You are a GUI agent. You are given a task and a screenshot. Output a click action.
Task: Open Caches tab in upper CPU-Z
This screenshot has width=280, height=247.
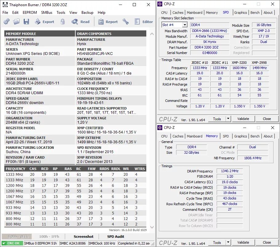pyautogui.click(x=178, y=13)
